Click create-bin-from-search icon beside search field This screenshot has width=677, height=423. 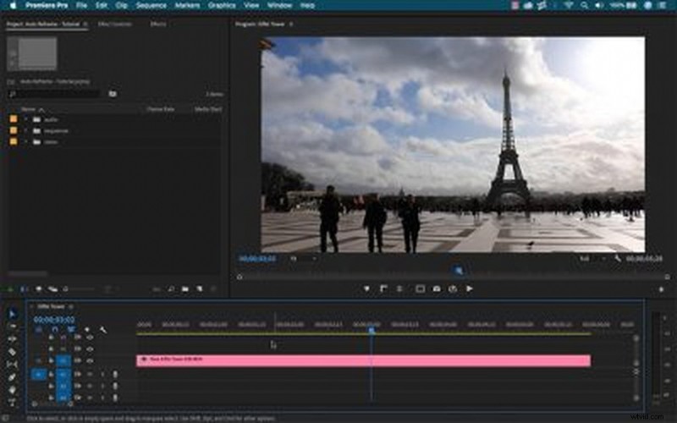pyautogui.click(x=113, y=94)
